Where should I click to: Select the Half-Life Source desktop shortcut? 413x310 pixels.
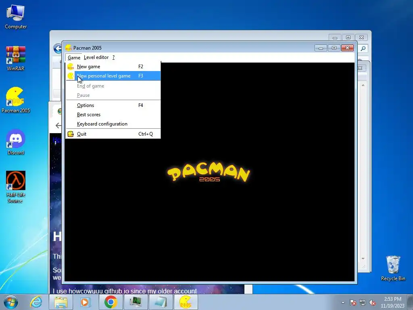[x=16, y=187]
